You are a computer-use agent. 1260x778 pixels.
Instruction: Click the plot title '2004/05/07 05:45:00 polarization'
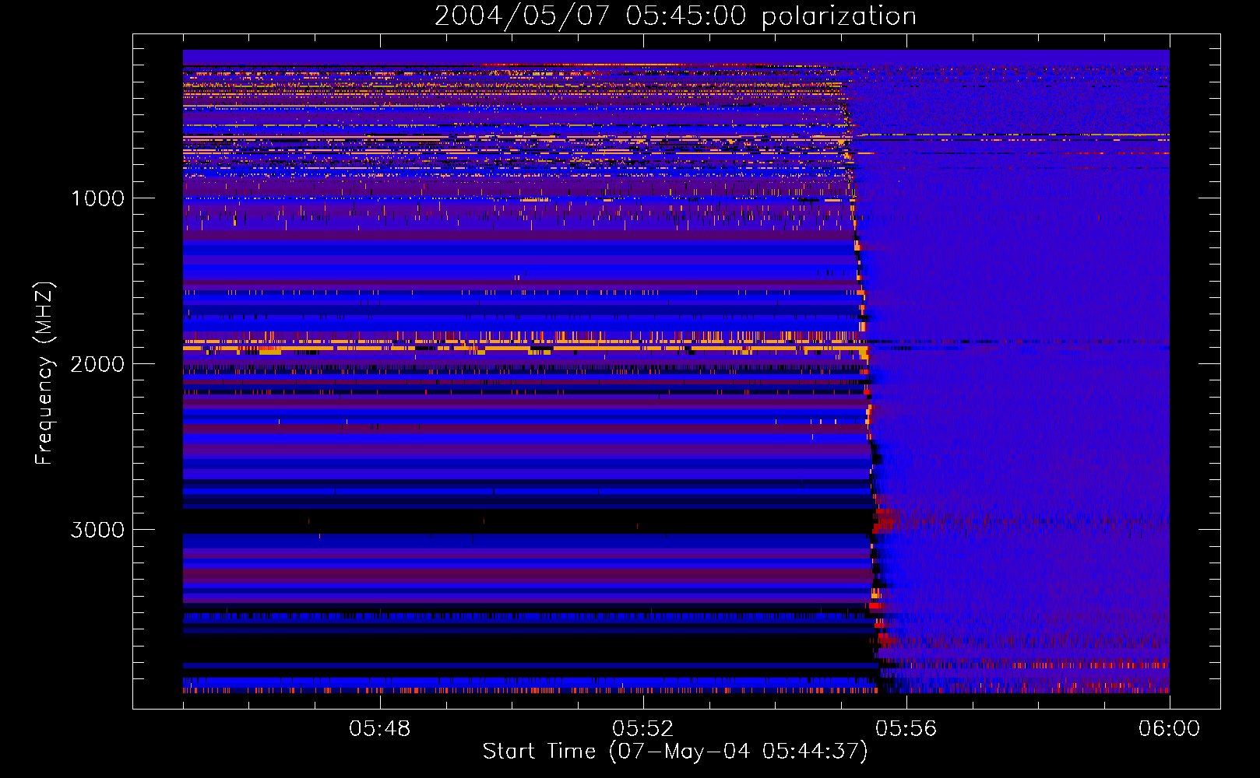(x=675, y=16)
